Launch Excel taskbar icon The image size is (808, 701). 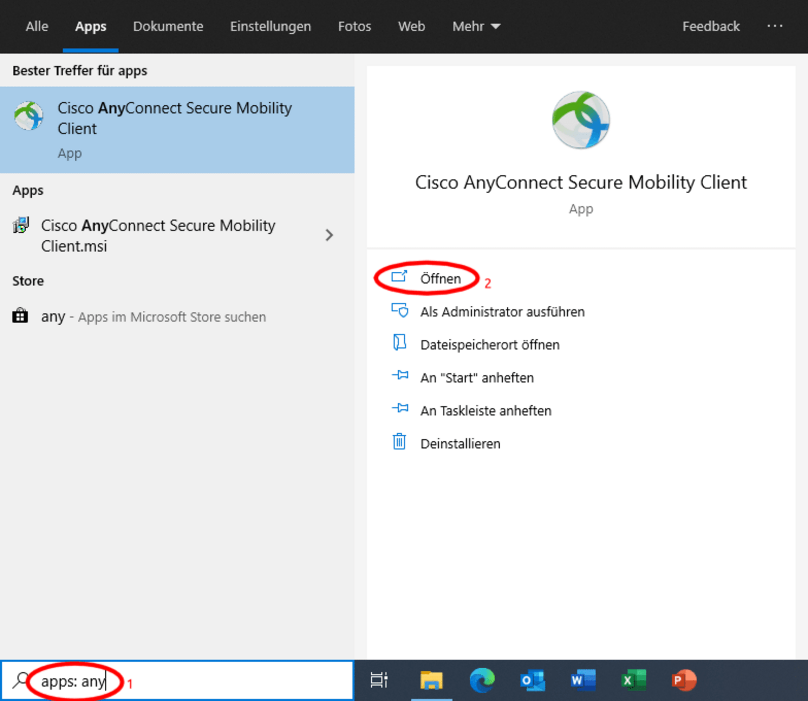[633, 681]
